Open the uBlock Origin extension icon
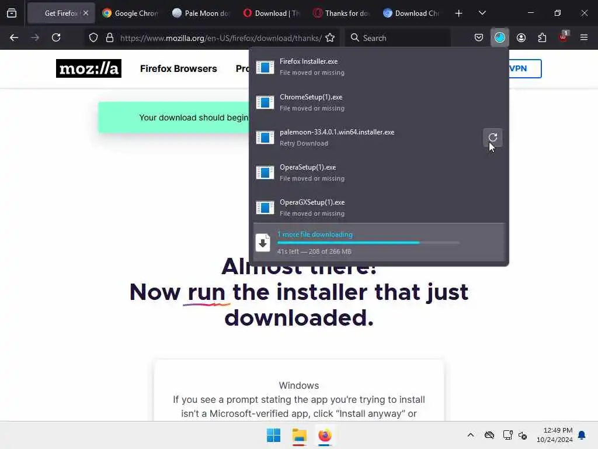Image resolution: width=598 pixels, height=449 pixels. tap(564, 37)
